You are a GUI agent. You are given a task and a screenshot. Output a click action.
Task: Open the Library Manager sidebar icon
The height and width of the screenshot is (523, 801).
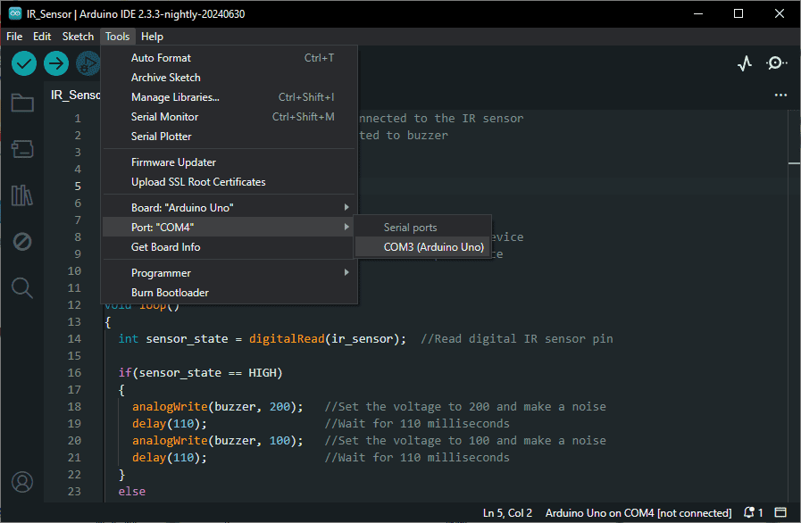[22, 195]
